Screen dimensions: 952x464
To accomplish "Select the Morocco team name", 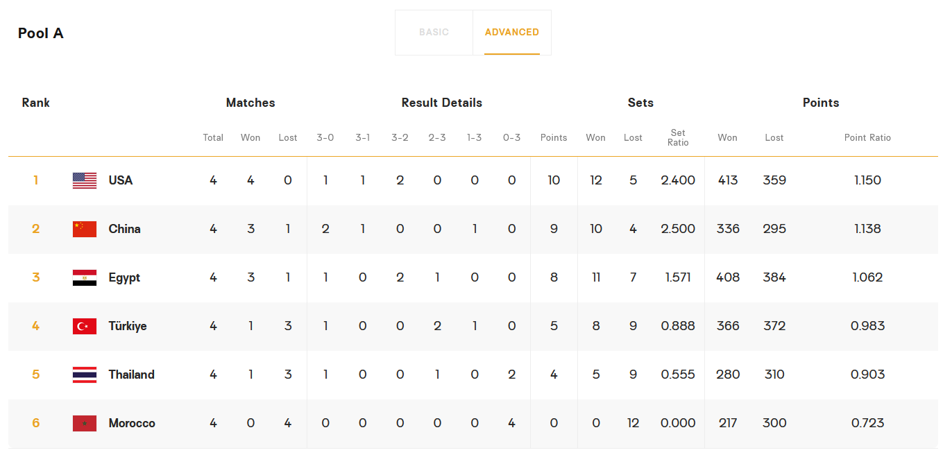I will pyautogui.click(x=132, y=423).
